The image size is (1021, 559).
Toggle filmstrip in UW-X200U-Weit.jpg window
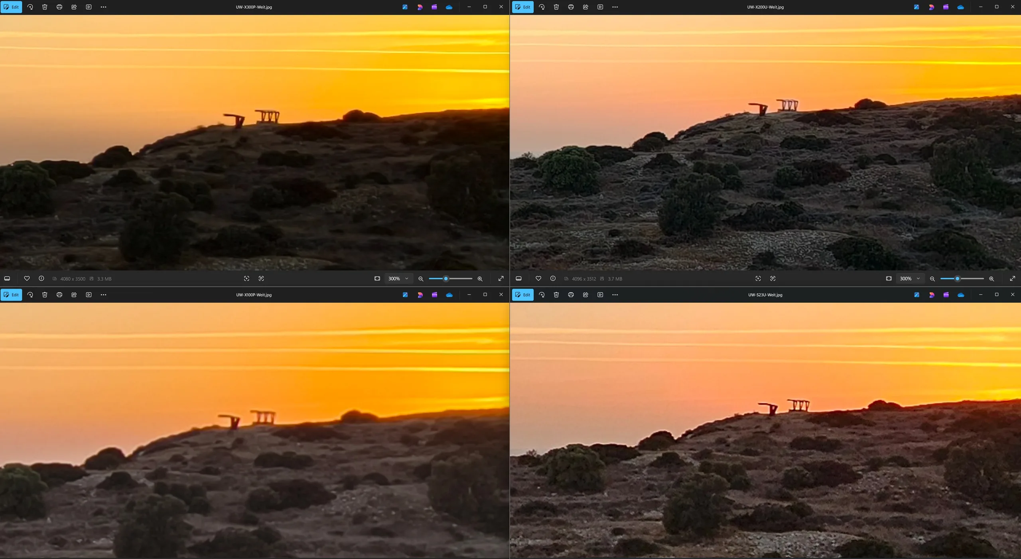coord(518,279)
